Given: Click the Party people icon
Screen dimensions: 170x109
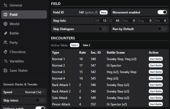Looking at the screenshot, I should click(x=5, y=42).
